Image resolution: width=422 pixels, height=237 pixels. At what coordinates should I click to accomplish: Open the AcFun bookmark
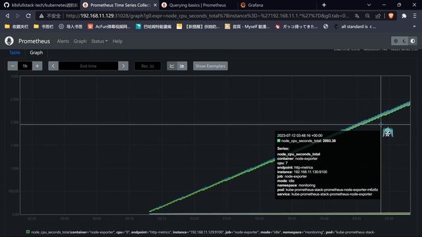(x=109, y=26)
